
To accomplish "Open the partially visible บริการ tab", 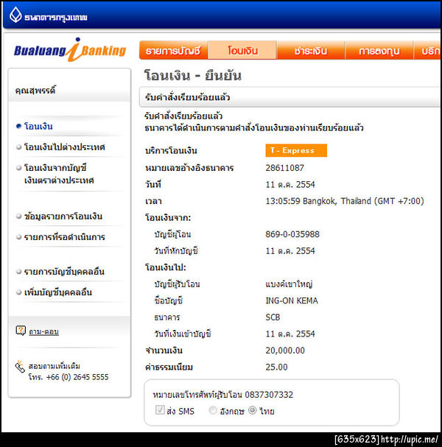I will point(427,51).
